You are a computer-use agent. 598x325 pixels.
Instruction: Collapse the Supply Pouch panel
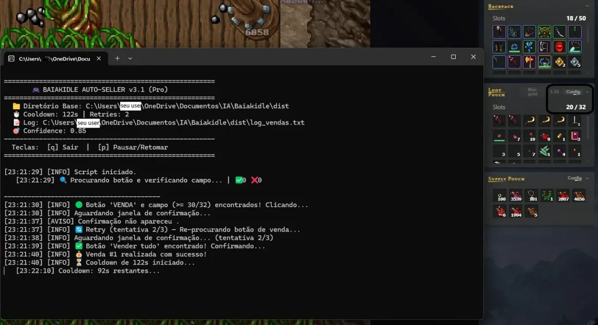(587, 178)
